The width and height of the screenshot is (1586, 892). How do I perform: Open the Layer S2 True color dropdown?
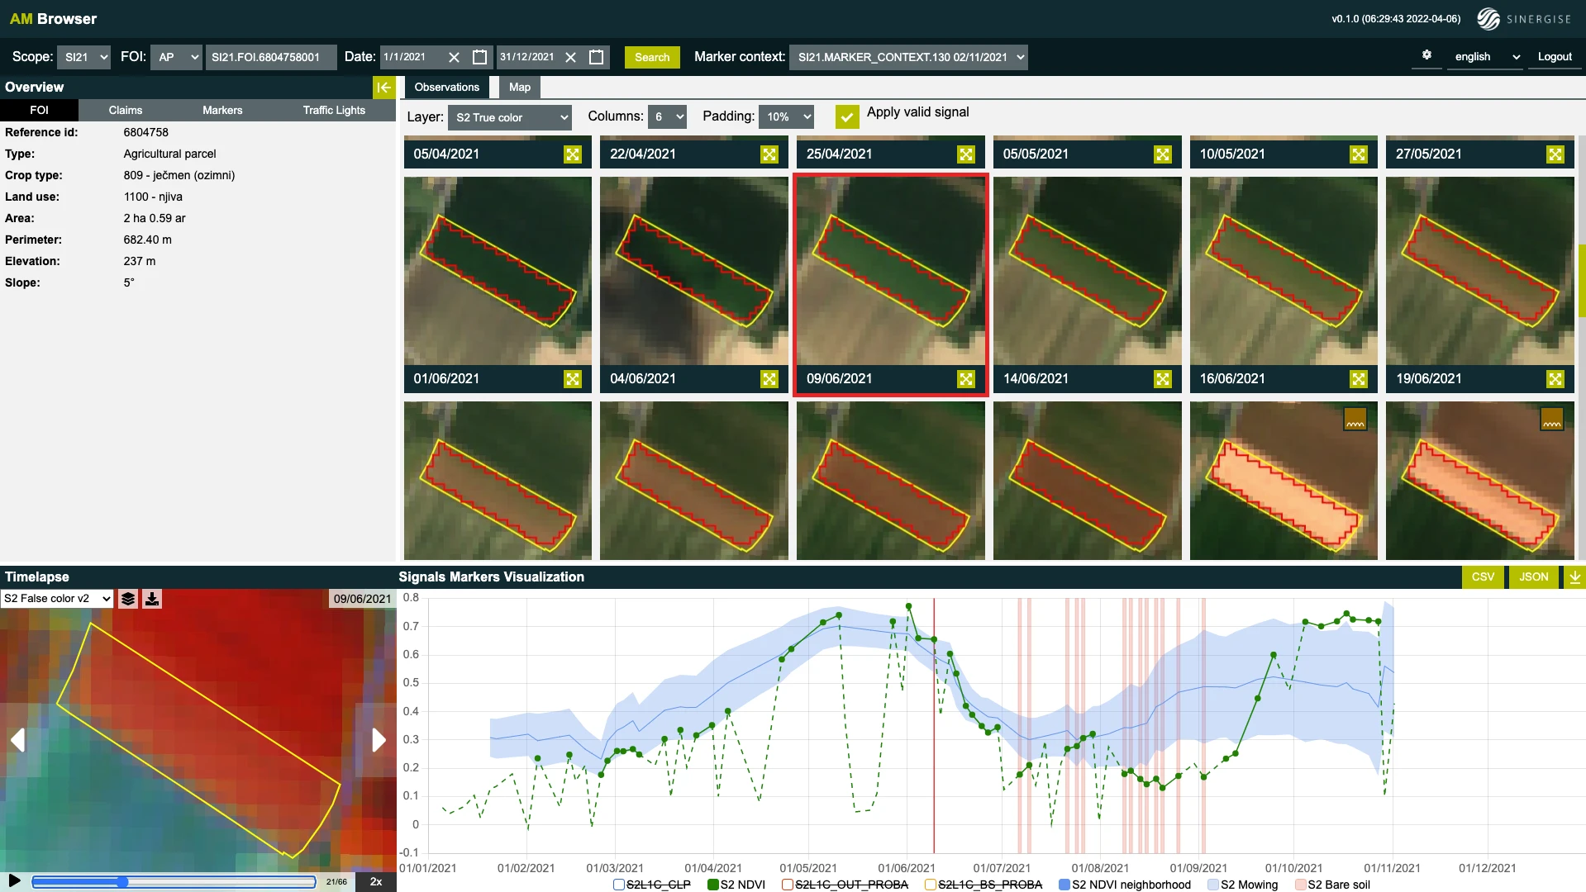[509, 117]
